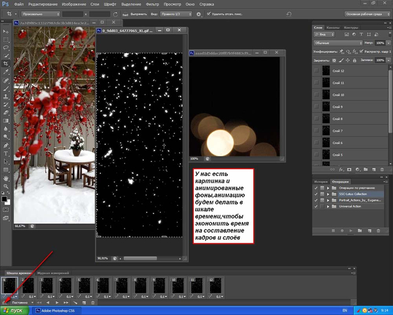The width and height of the screenshot is (393, 315).
Task: Click EN language indicator in taskbar
Action: (345, 310)
